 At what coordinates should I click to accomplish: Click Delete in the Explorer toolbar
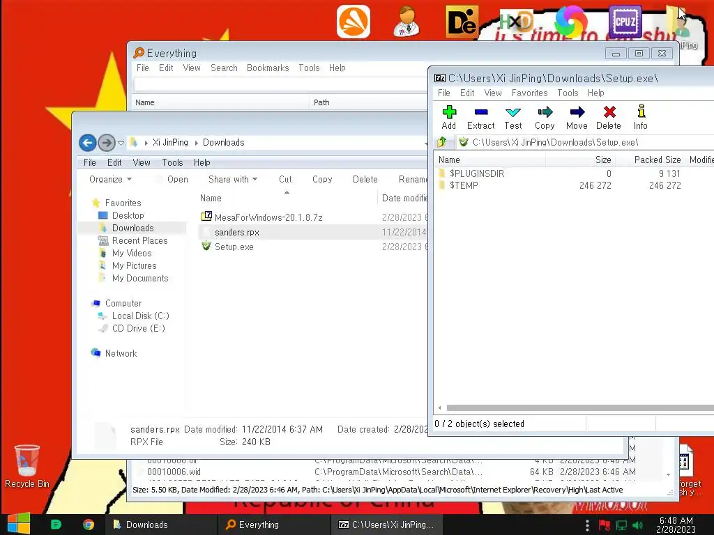point(365,179)
